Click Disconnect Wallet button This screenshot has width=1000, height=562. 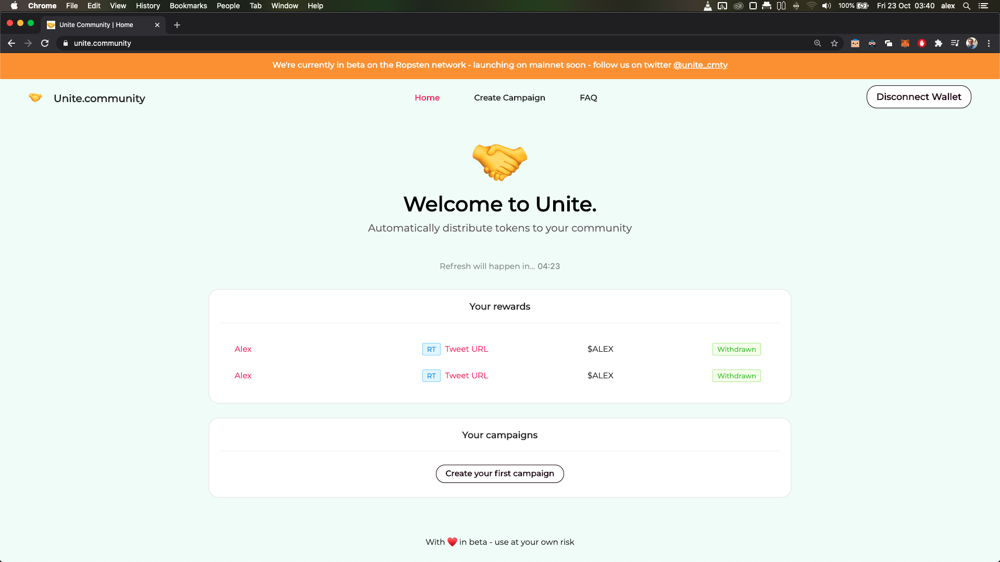[919, 97]
